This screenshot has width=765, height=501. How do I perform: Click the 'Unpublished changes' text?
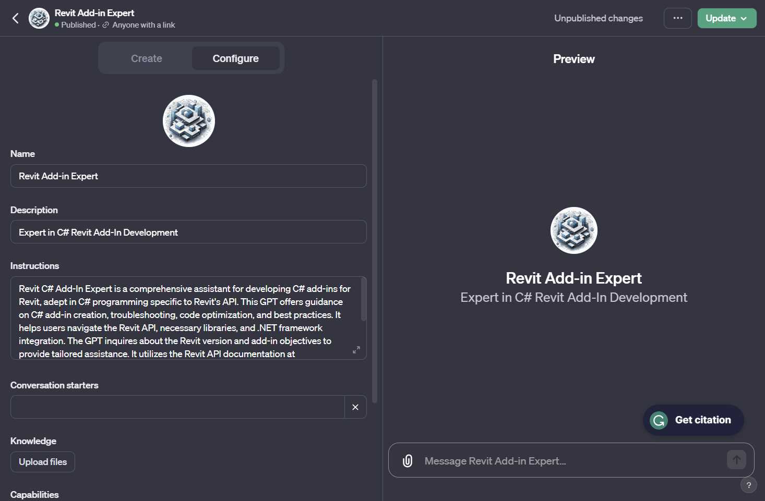click(x=599, y=18)
